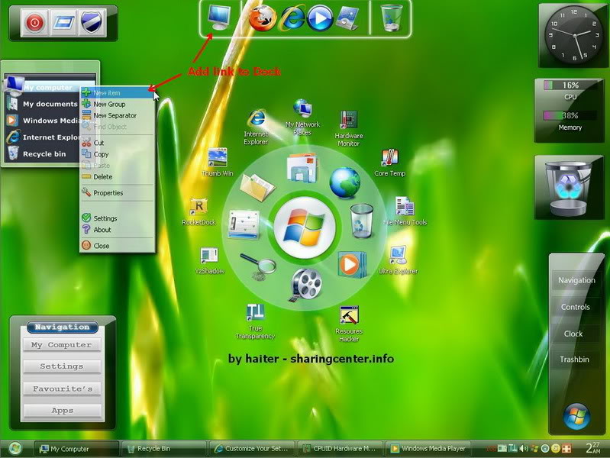Click the trash can in circular dock
Viewport: 610px width, 458px height.
[361, 221]
